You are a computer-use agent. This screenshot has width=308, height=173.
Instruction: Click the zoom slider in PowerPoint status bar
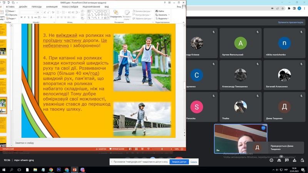coord(162,149)
